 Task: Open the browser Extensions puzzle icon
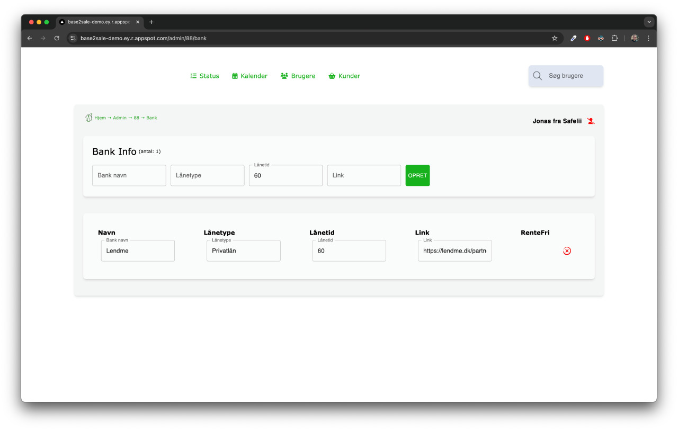click(614, 38)
